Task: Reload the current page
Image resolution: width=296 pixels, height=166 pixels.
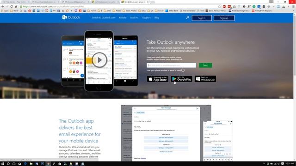Action: (x=12, y=6)
